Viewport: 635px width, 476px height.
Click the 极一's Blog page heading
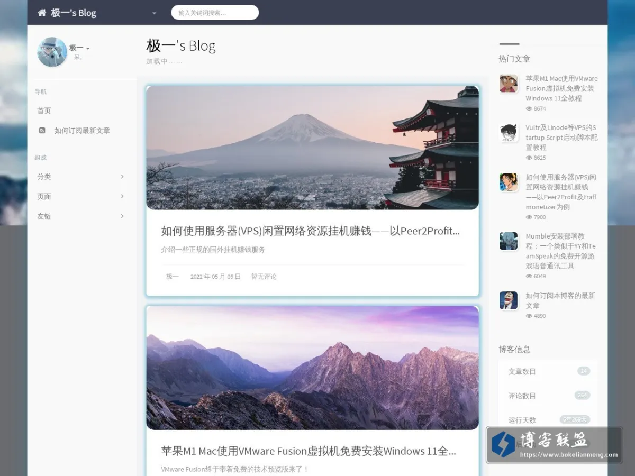point(181,46)
